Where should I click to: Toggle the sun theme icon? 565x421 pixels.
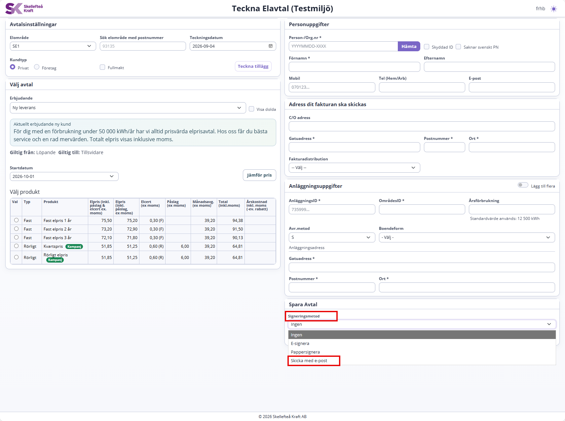tap(554, 9)
